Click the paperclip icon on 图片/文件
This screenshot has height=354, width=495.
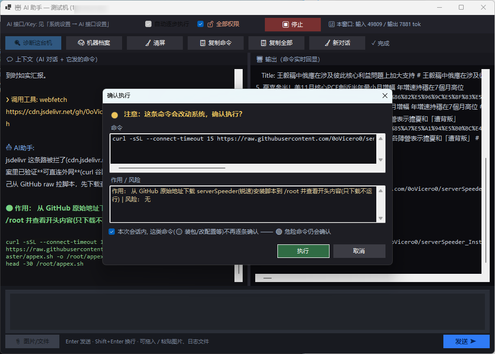coord(18,341)
